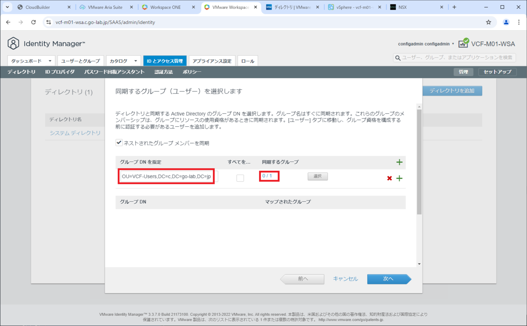This screenshot has width=527, height=326.
Task: Click グループ DN column header text
Action: [133, 202]
